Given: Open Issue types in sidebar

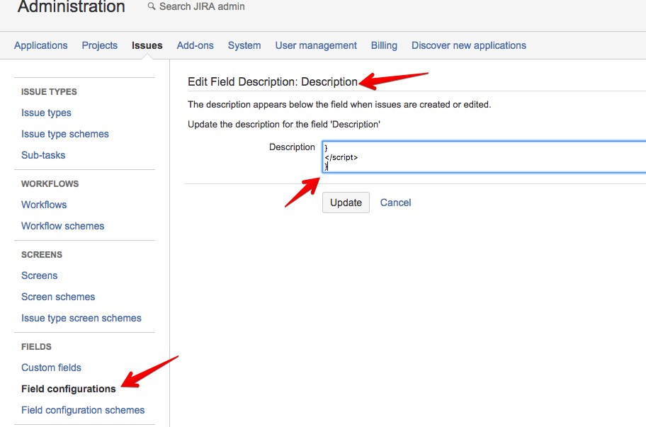Looking at the screenshot, I should (x=46, y=113).
